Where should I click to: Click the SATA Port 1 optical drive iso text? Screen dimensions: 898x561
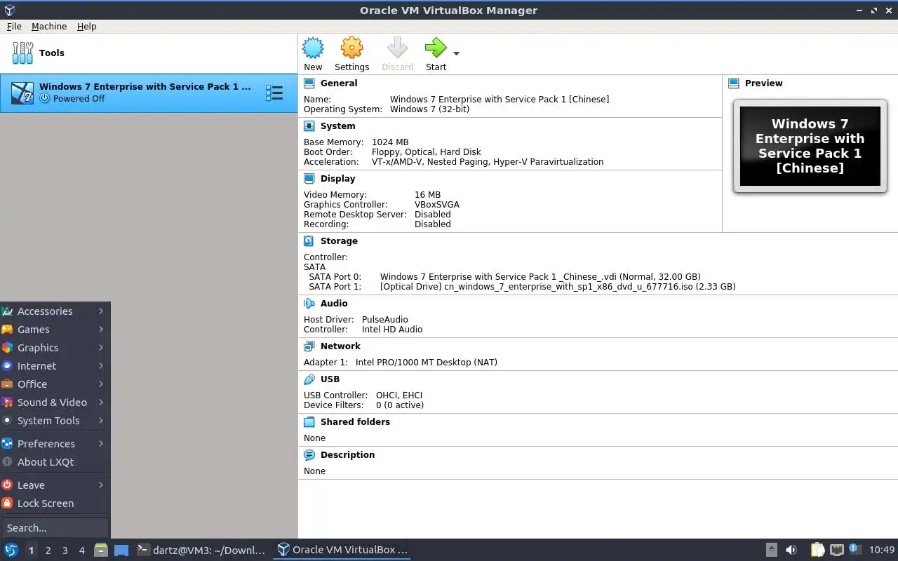pyautogui.click(x=558, y=286)
